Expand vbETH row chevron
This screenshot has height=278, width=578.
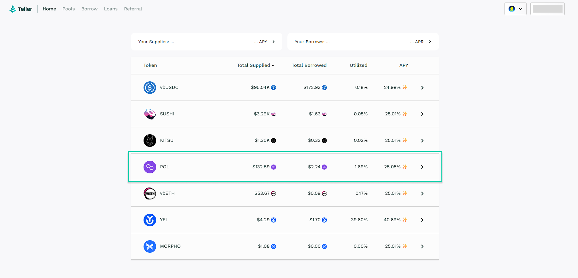pos(422,194)
